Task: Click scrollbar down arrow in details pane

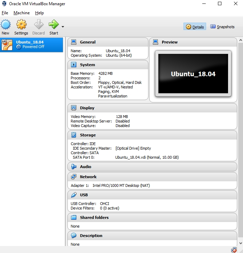Action: click(x=241, y=243)
